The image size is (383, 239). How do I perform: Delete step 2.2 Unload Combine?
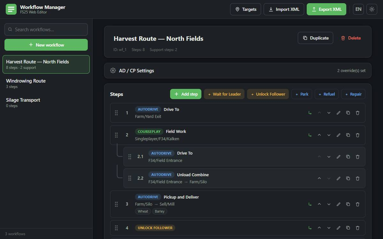coord(357,178)
